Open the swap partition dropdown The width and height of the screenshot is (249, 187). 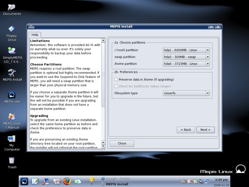(186, 57)
